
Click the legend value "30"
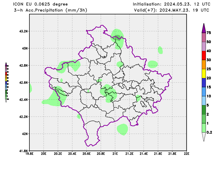click(x=209, y=60)
